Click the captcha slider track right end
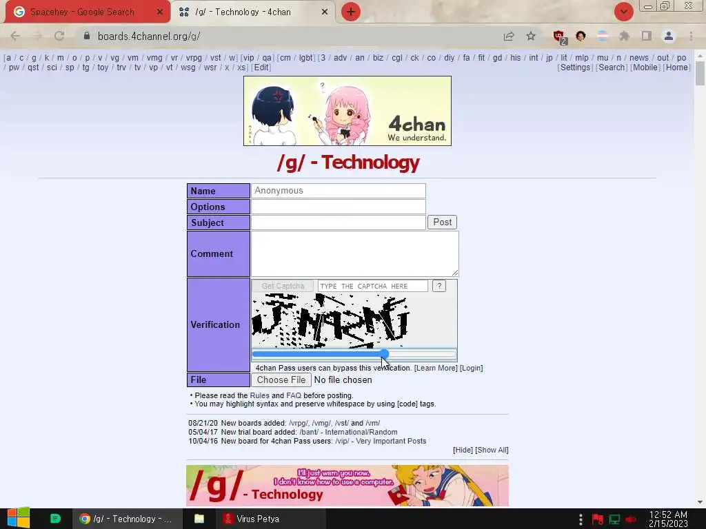 click(454, 354)
